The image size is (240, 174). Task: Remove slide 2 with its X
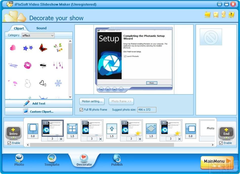tap(100, 139)
